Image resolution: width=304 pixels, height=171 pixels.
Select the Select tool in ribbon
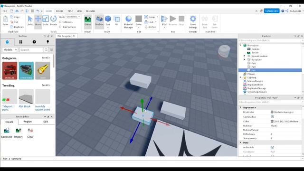pyautogui.click(x=30, y=20)
